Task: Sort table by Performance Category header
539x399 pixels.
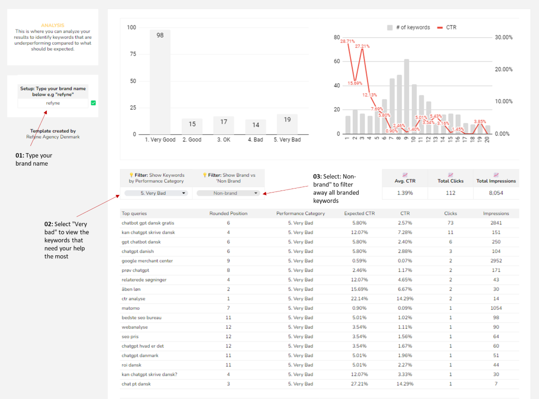Action: coord(300,213)
